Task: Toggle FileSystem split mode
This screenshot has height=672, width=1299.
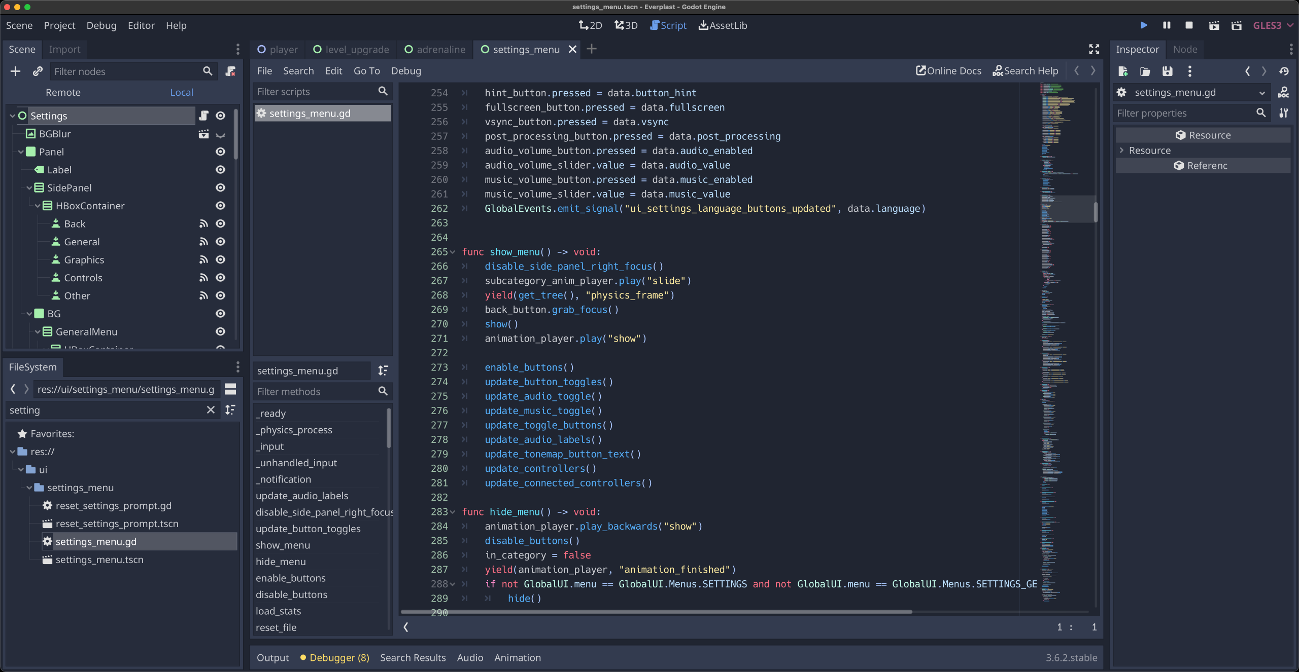Action: (230, 389)
